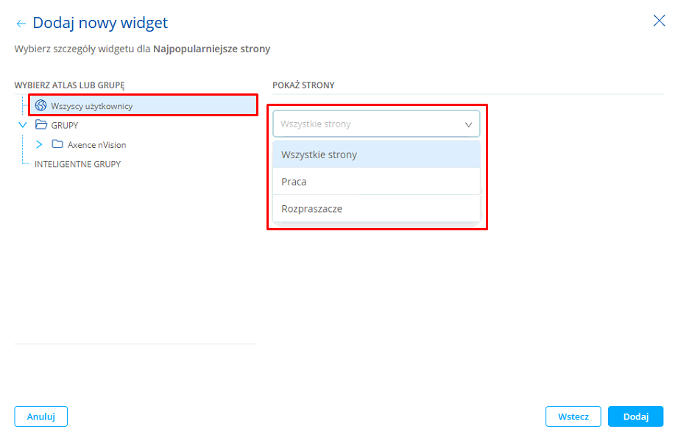Image resolution: width=678 pixels, height=440 pixels.
Task: Toggle the dropdown arrow in the pages selector
Action: (468, 124)
